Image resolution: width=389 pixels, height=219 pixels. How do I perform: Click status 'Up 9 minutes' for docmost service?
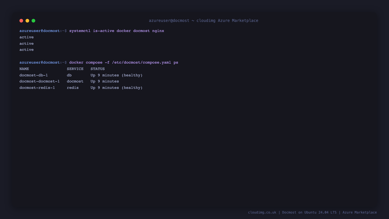click(x=105, y=81)
